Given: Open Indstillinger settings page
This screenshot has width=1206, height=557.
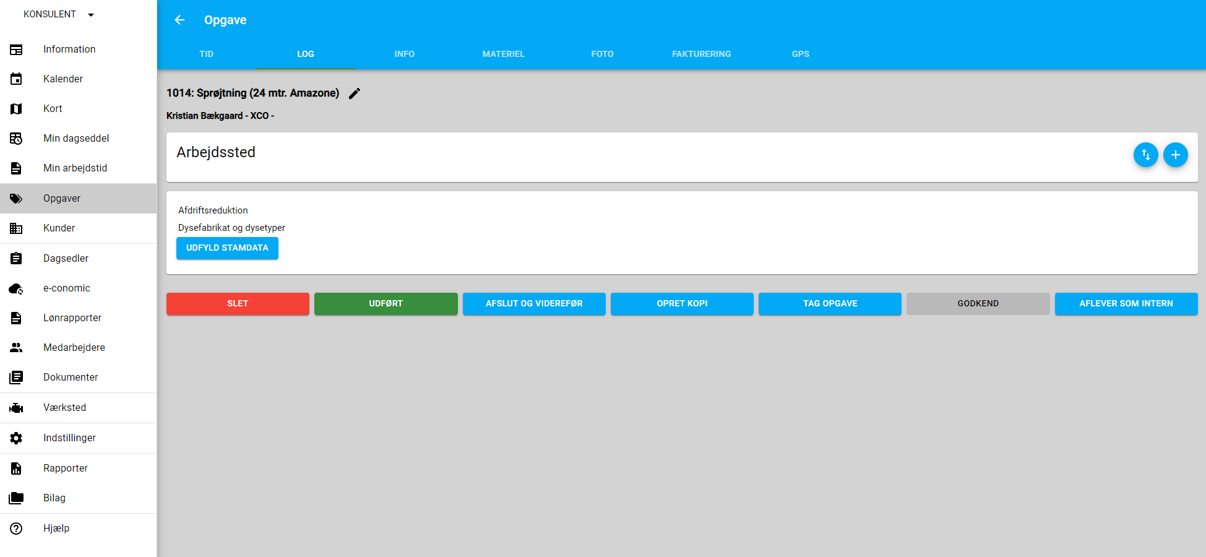Looking at the screenshot, I should [78, 438].
